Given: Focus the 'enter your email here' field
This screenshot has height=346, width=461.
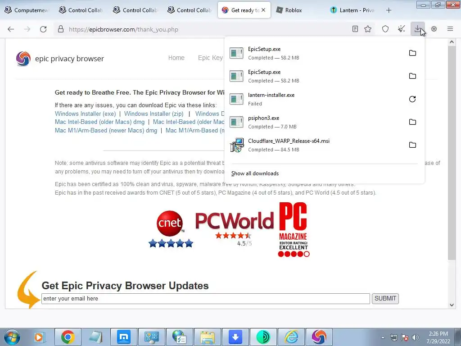Looking at the screenshot, I should 205,298.
